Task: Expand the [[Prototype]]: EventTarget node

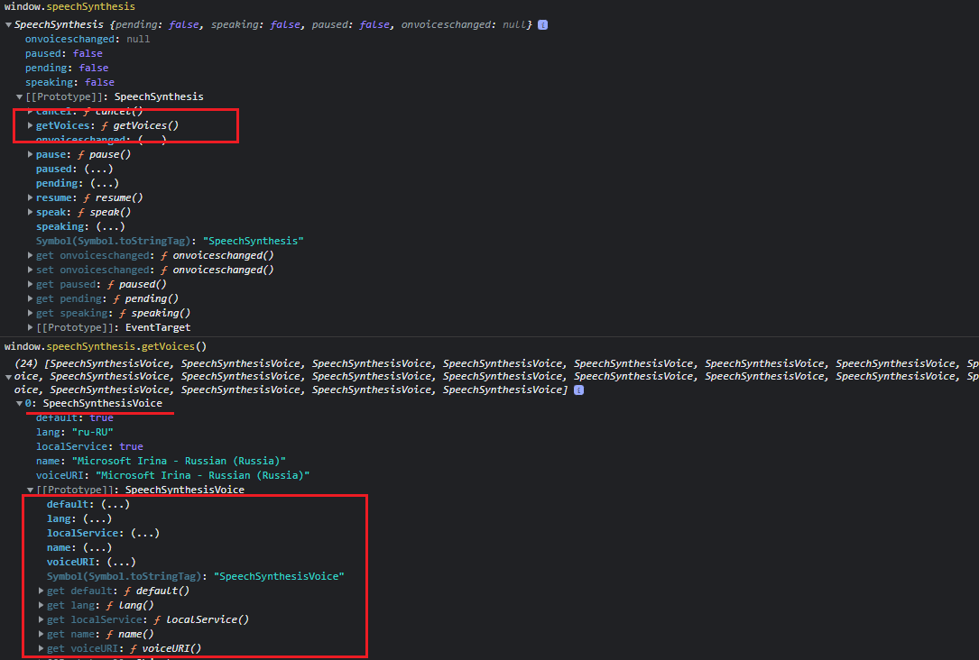Action: [30, 327]
